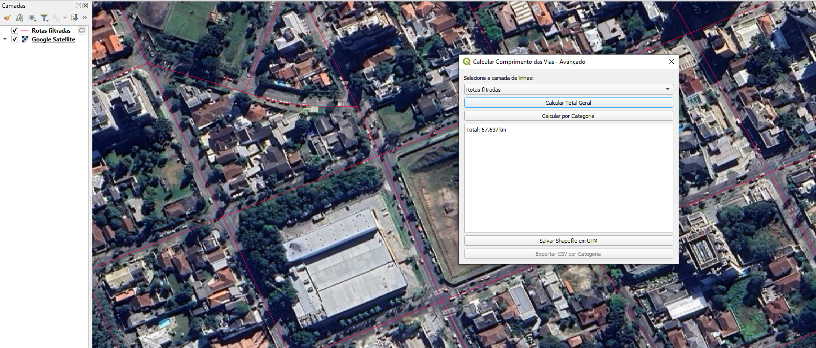Screen dimensions: 816x348
Task: Click the Add Group icon in Camadas
Action: pos(20,18)
